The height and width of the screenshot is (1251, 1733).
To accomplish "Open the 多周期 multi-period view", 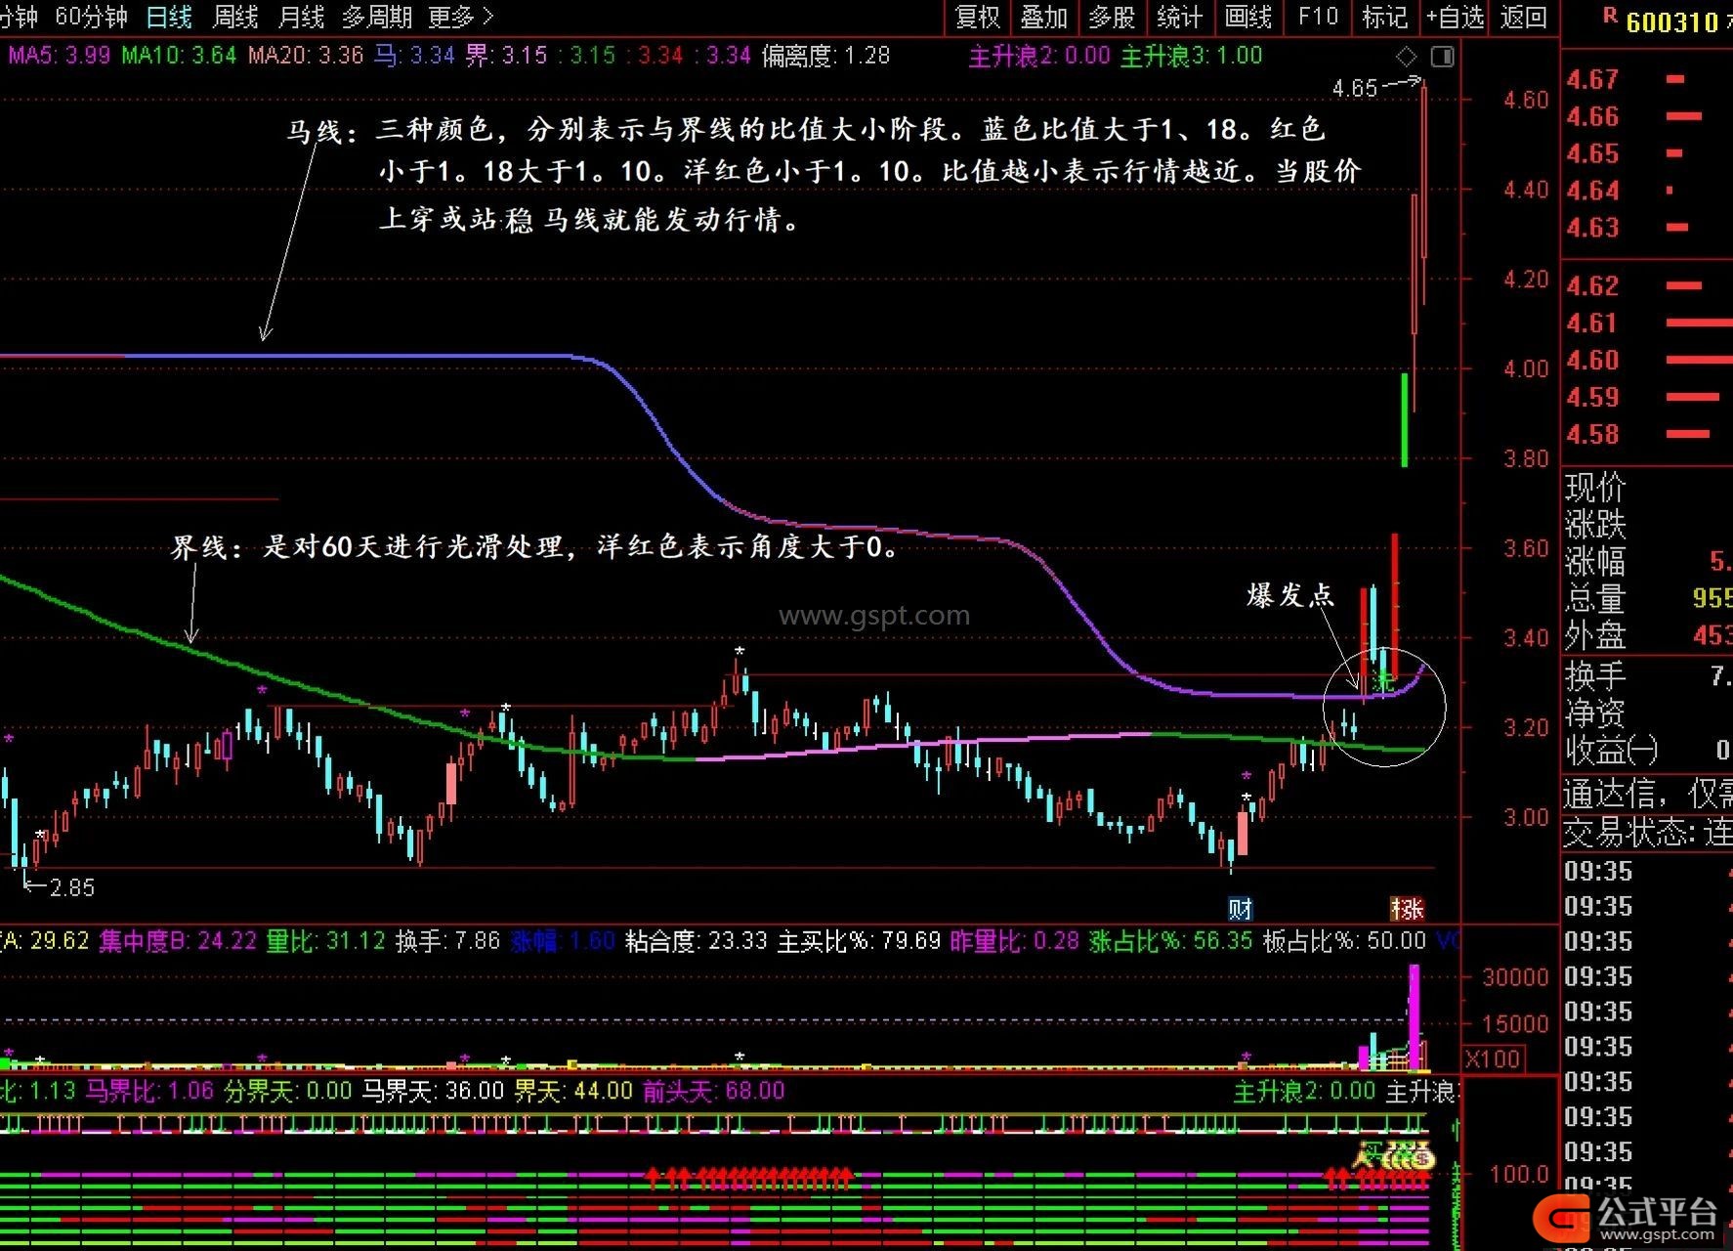I will pos(376,17).
